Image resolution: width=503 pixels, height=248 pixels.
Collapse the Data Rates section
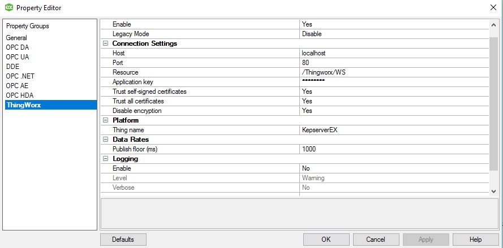click(x=106, y=140)
